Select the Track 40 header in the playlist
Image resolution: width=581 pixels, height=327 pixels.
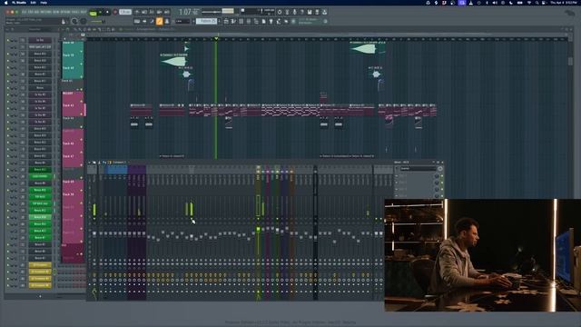(x=73, y=72)
